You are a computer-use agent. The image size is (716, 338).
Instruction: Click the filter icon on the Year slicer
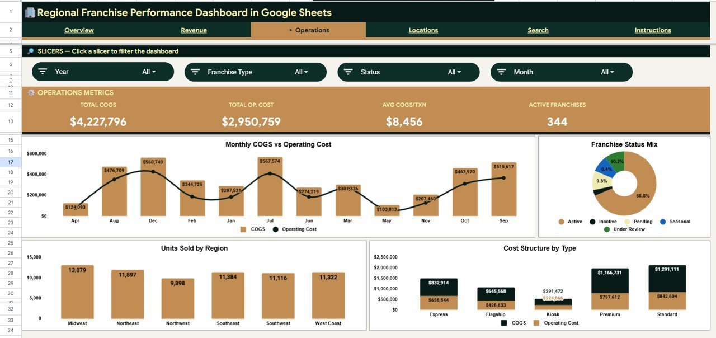coord(43,72)
